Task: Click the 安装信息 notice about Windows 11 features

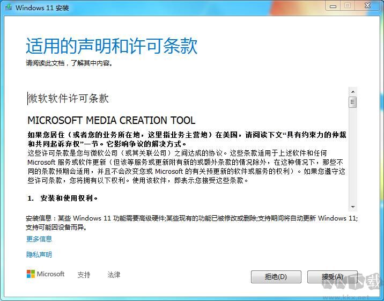Action: (x=192, y=223)
